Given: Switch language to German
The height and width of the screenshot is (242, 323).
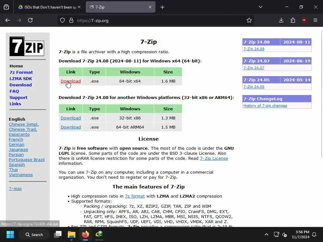Looking at the screenshot, I should [16, 144].
